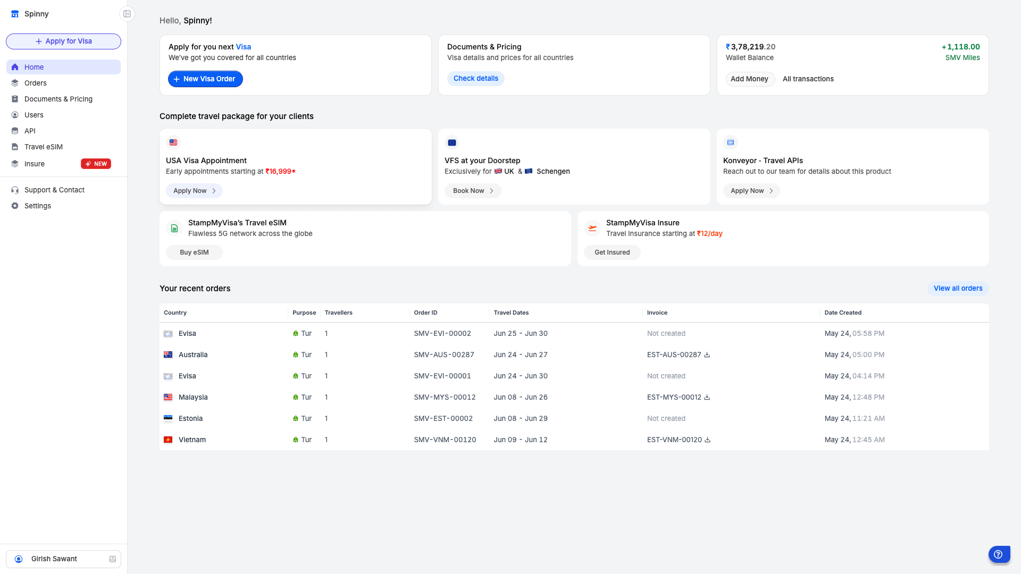The image size is (1021, 574).
Task: Click the Add Money button
Action: [x=749, y=79]
